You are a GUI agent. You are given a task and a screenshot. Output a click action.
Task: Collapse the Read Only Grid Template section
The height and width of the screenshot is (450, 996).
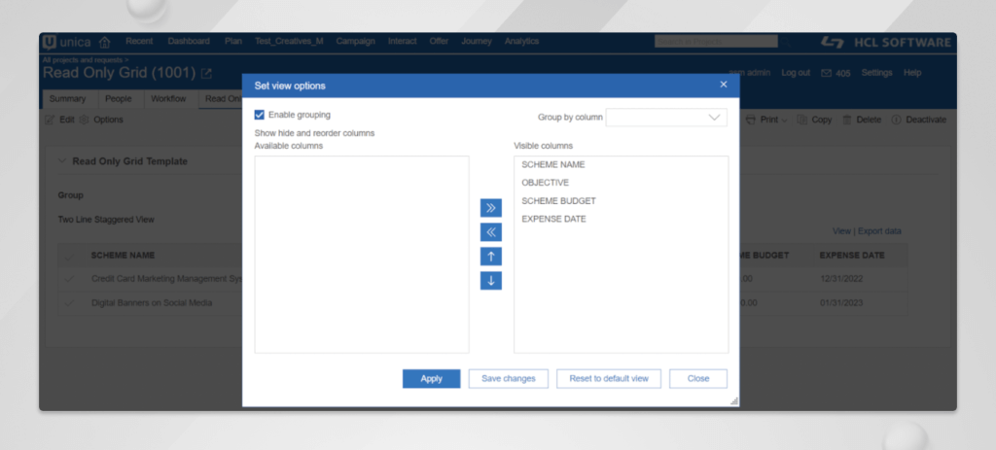tap(63, 161)
